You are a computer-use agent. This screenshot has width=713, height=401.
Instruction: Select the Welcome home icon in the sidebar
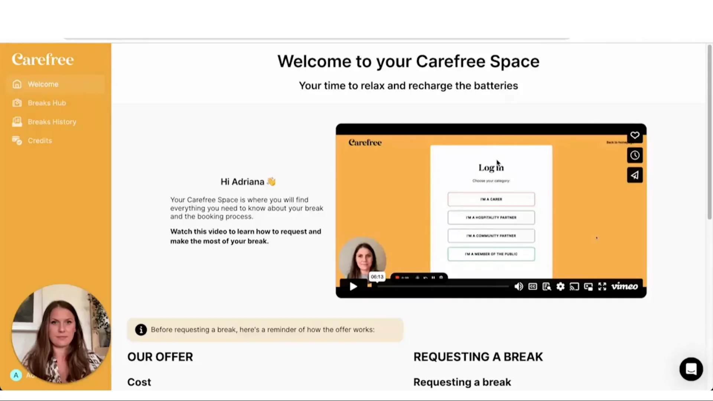17,84
